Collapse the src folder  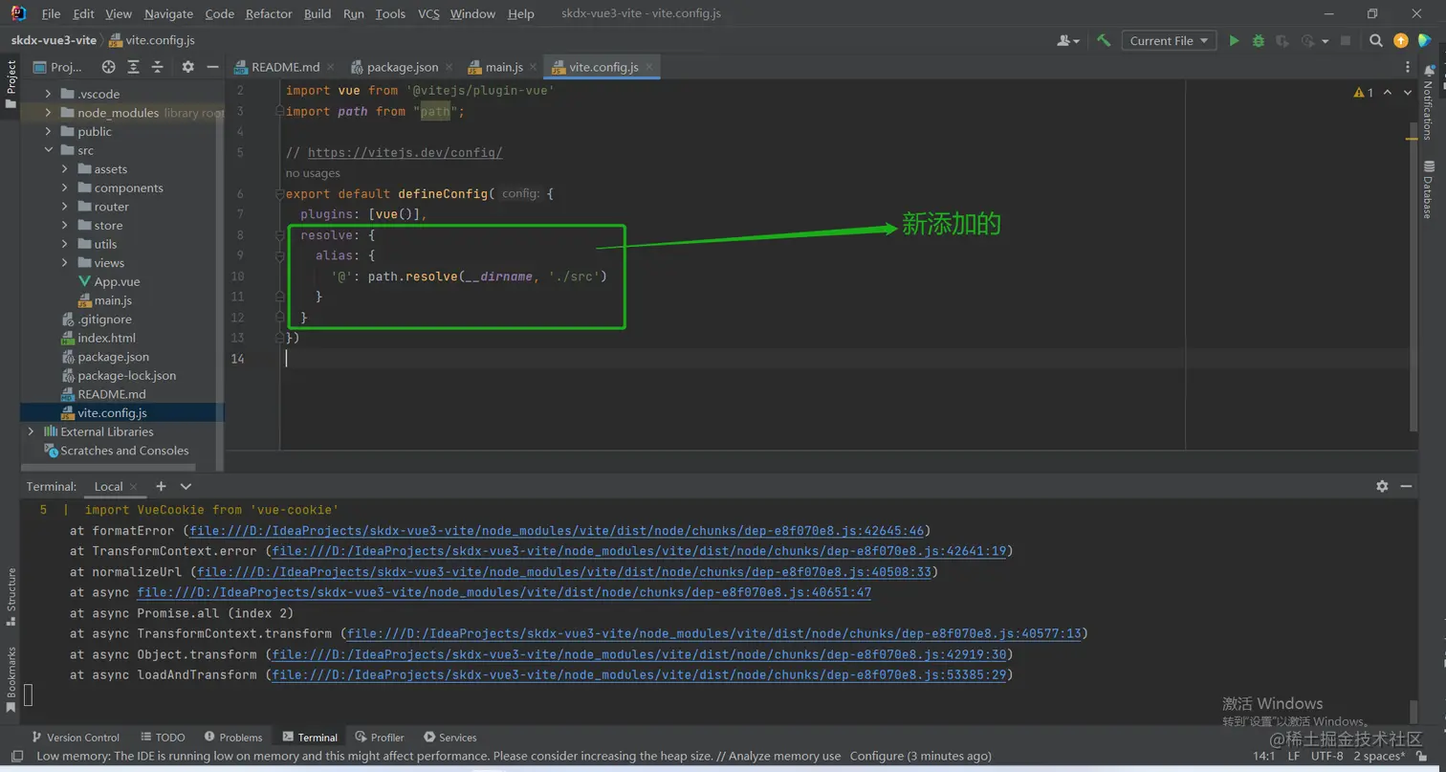click(x=48, y=150)
